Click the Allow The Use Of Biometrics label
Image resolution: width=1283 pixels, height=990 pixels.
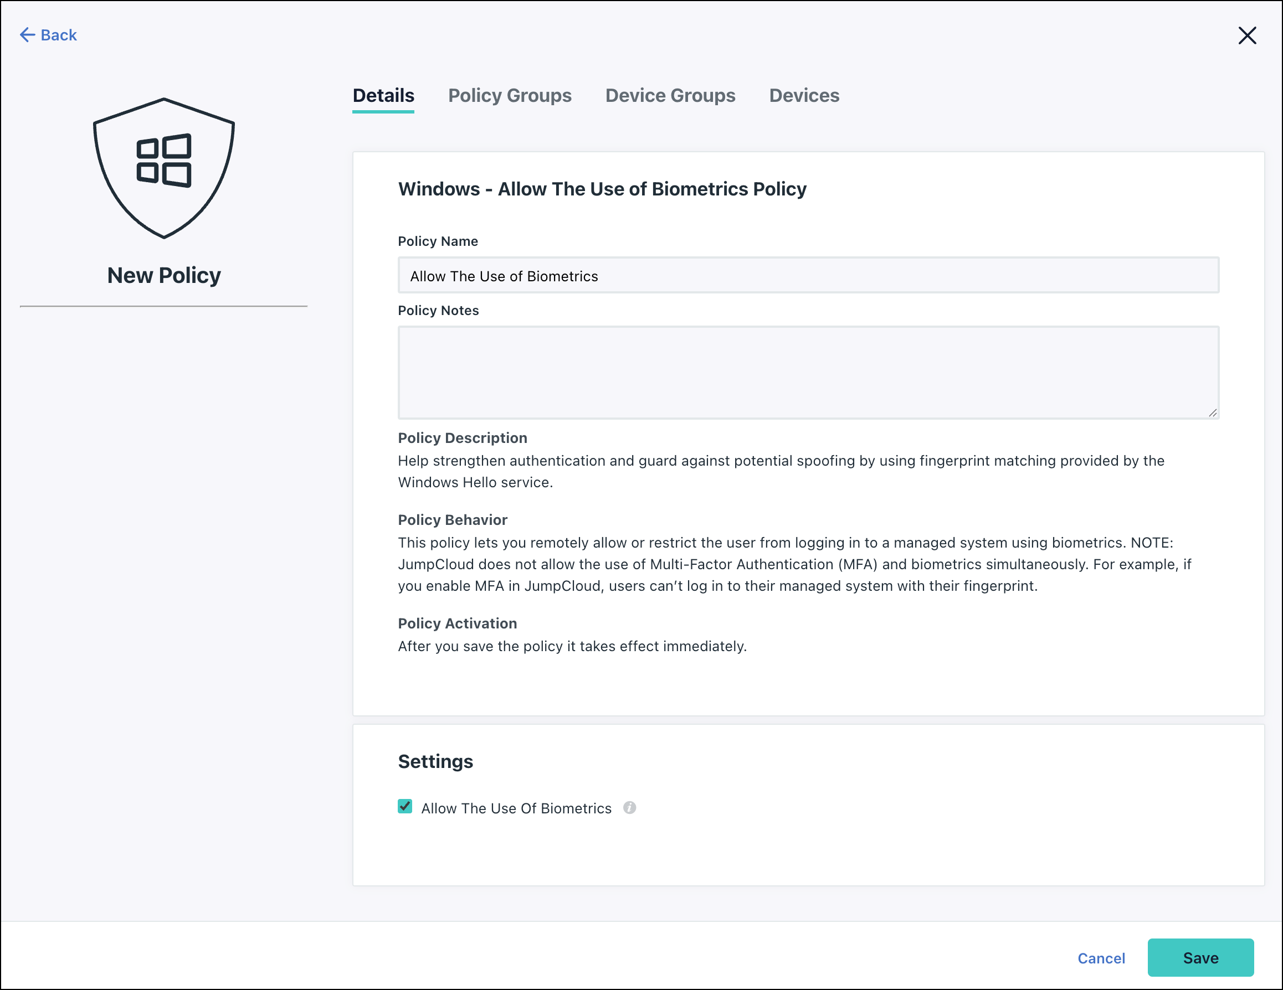coord(516,808)
